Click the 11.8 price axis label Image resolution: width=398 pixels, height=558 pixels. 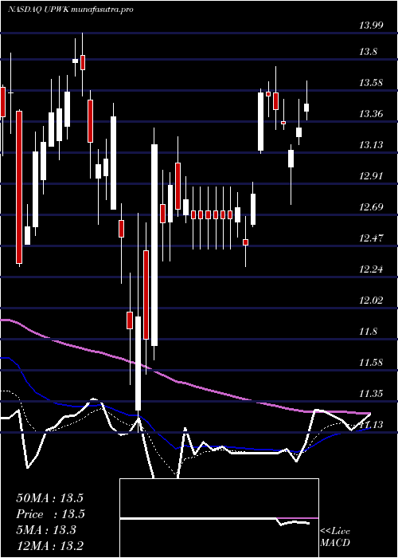point(368,332)
